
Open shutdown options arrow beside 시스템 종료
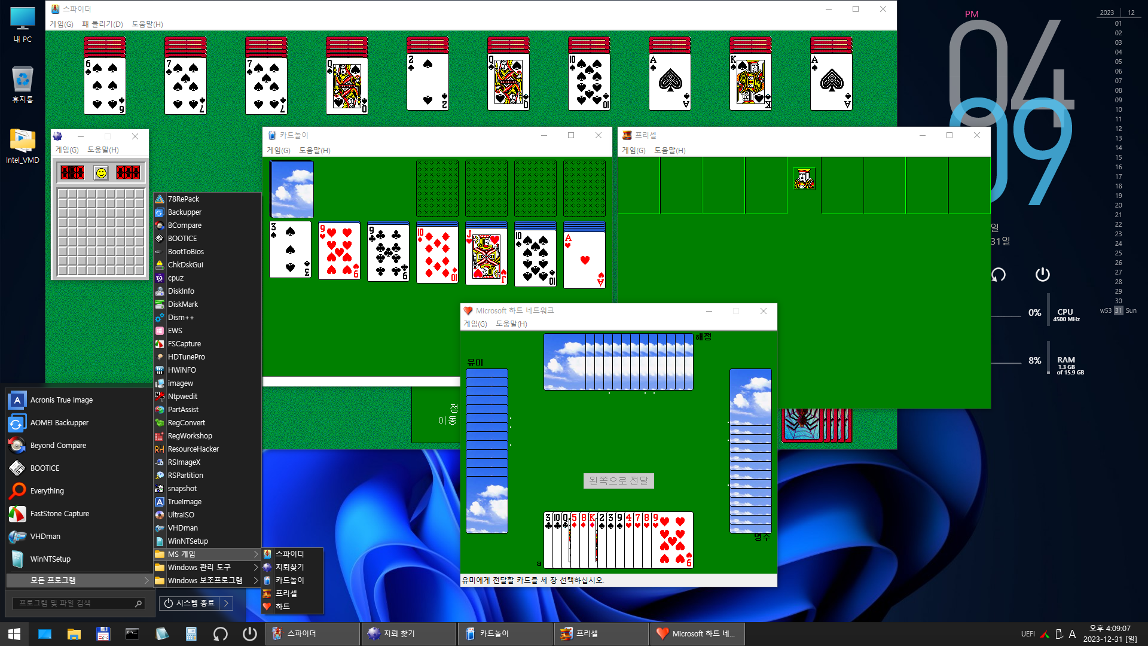[x=226, y=604]
